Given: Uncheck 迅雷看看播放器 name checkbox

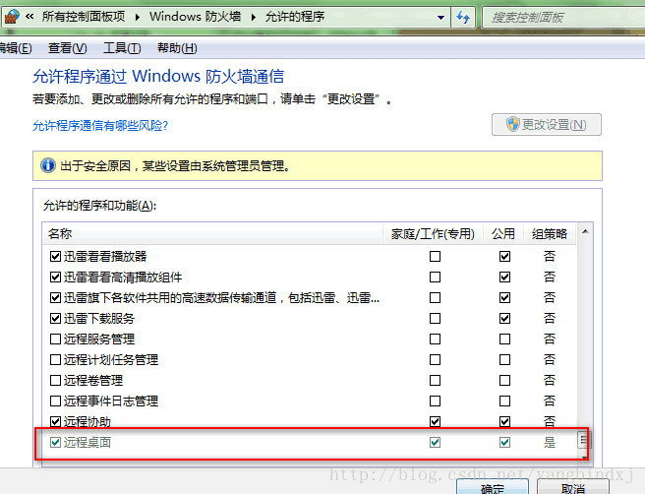Looking at the screenshot, I should coord(55,257).
